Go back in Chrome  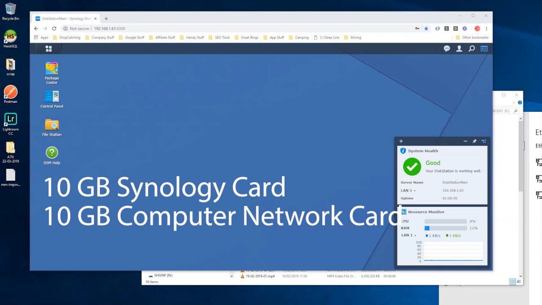click(x=36, y=28)
